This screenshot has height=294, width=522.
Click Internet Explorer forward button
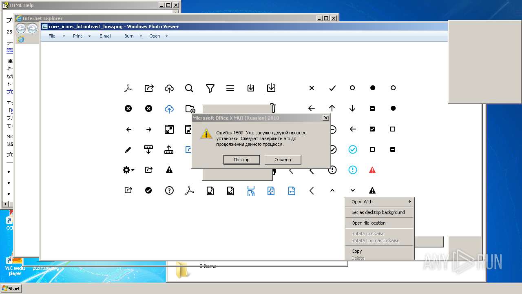32,28
